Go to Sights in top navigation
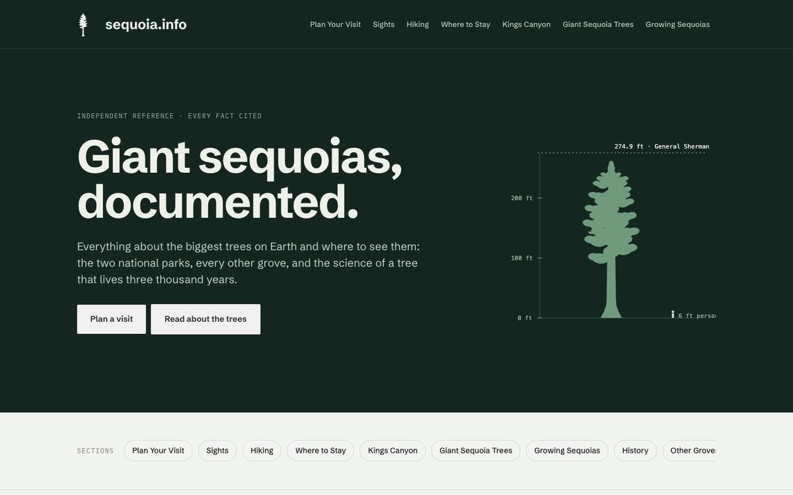Screen dimensions: 793x495 coord(383,24)
